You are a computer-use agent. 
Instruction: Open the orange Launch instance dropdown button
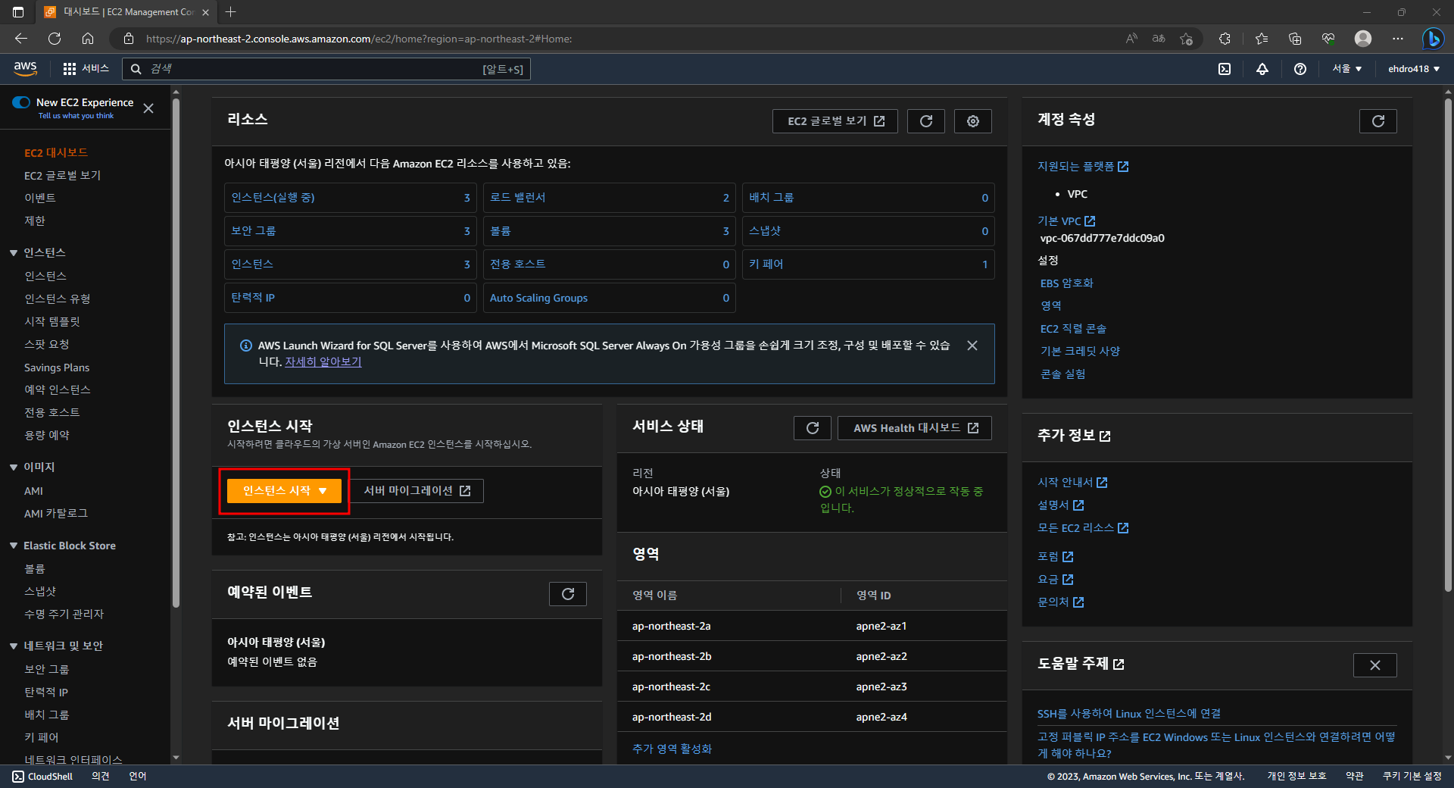tap(284, 491)
